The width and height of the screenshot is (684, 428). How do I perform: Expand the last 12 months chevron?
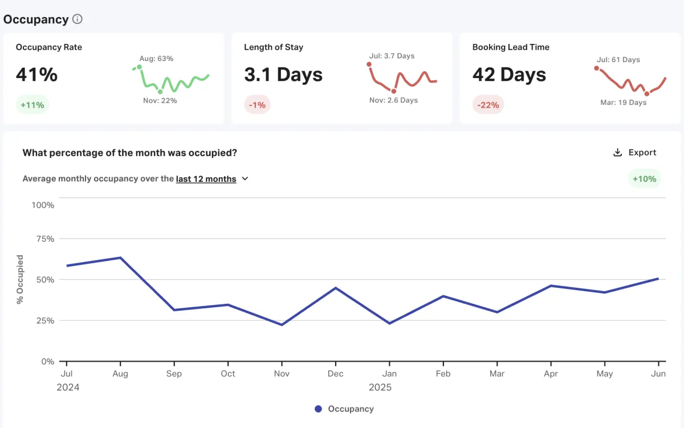245,178
